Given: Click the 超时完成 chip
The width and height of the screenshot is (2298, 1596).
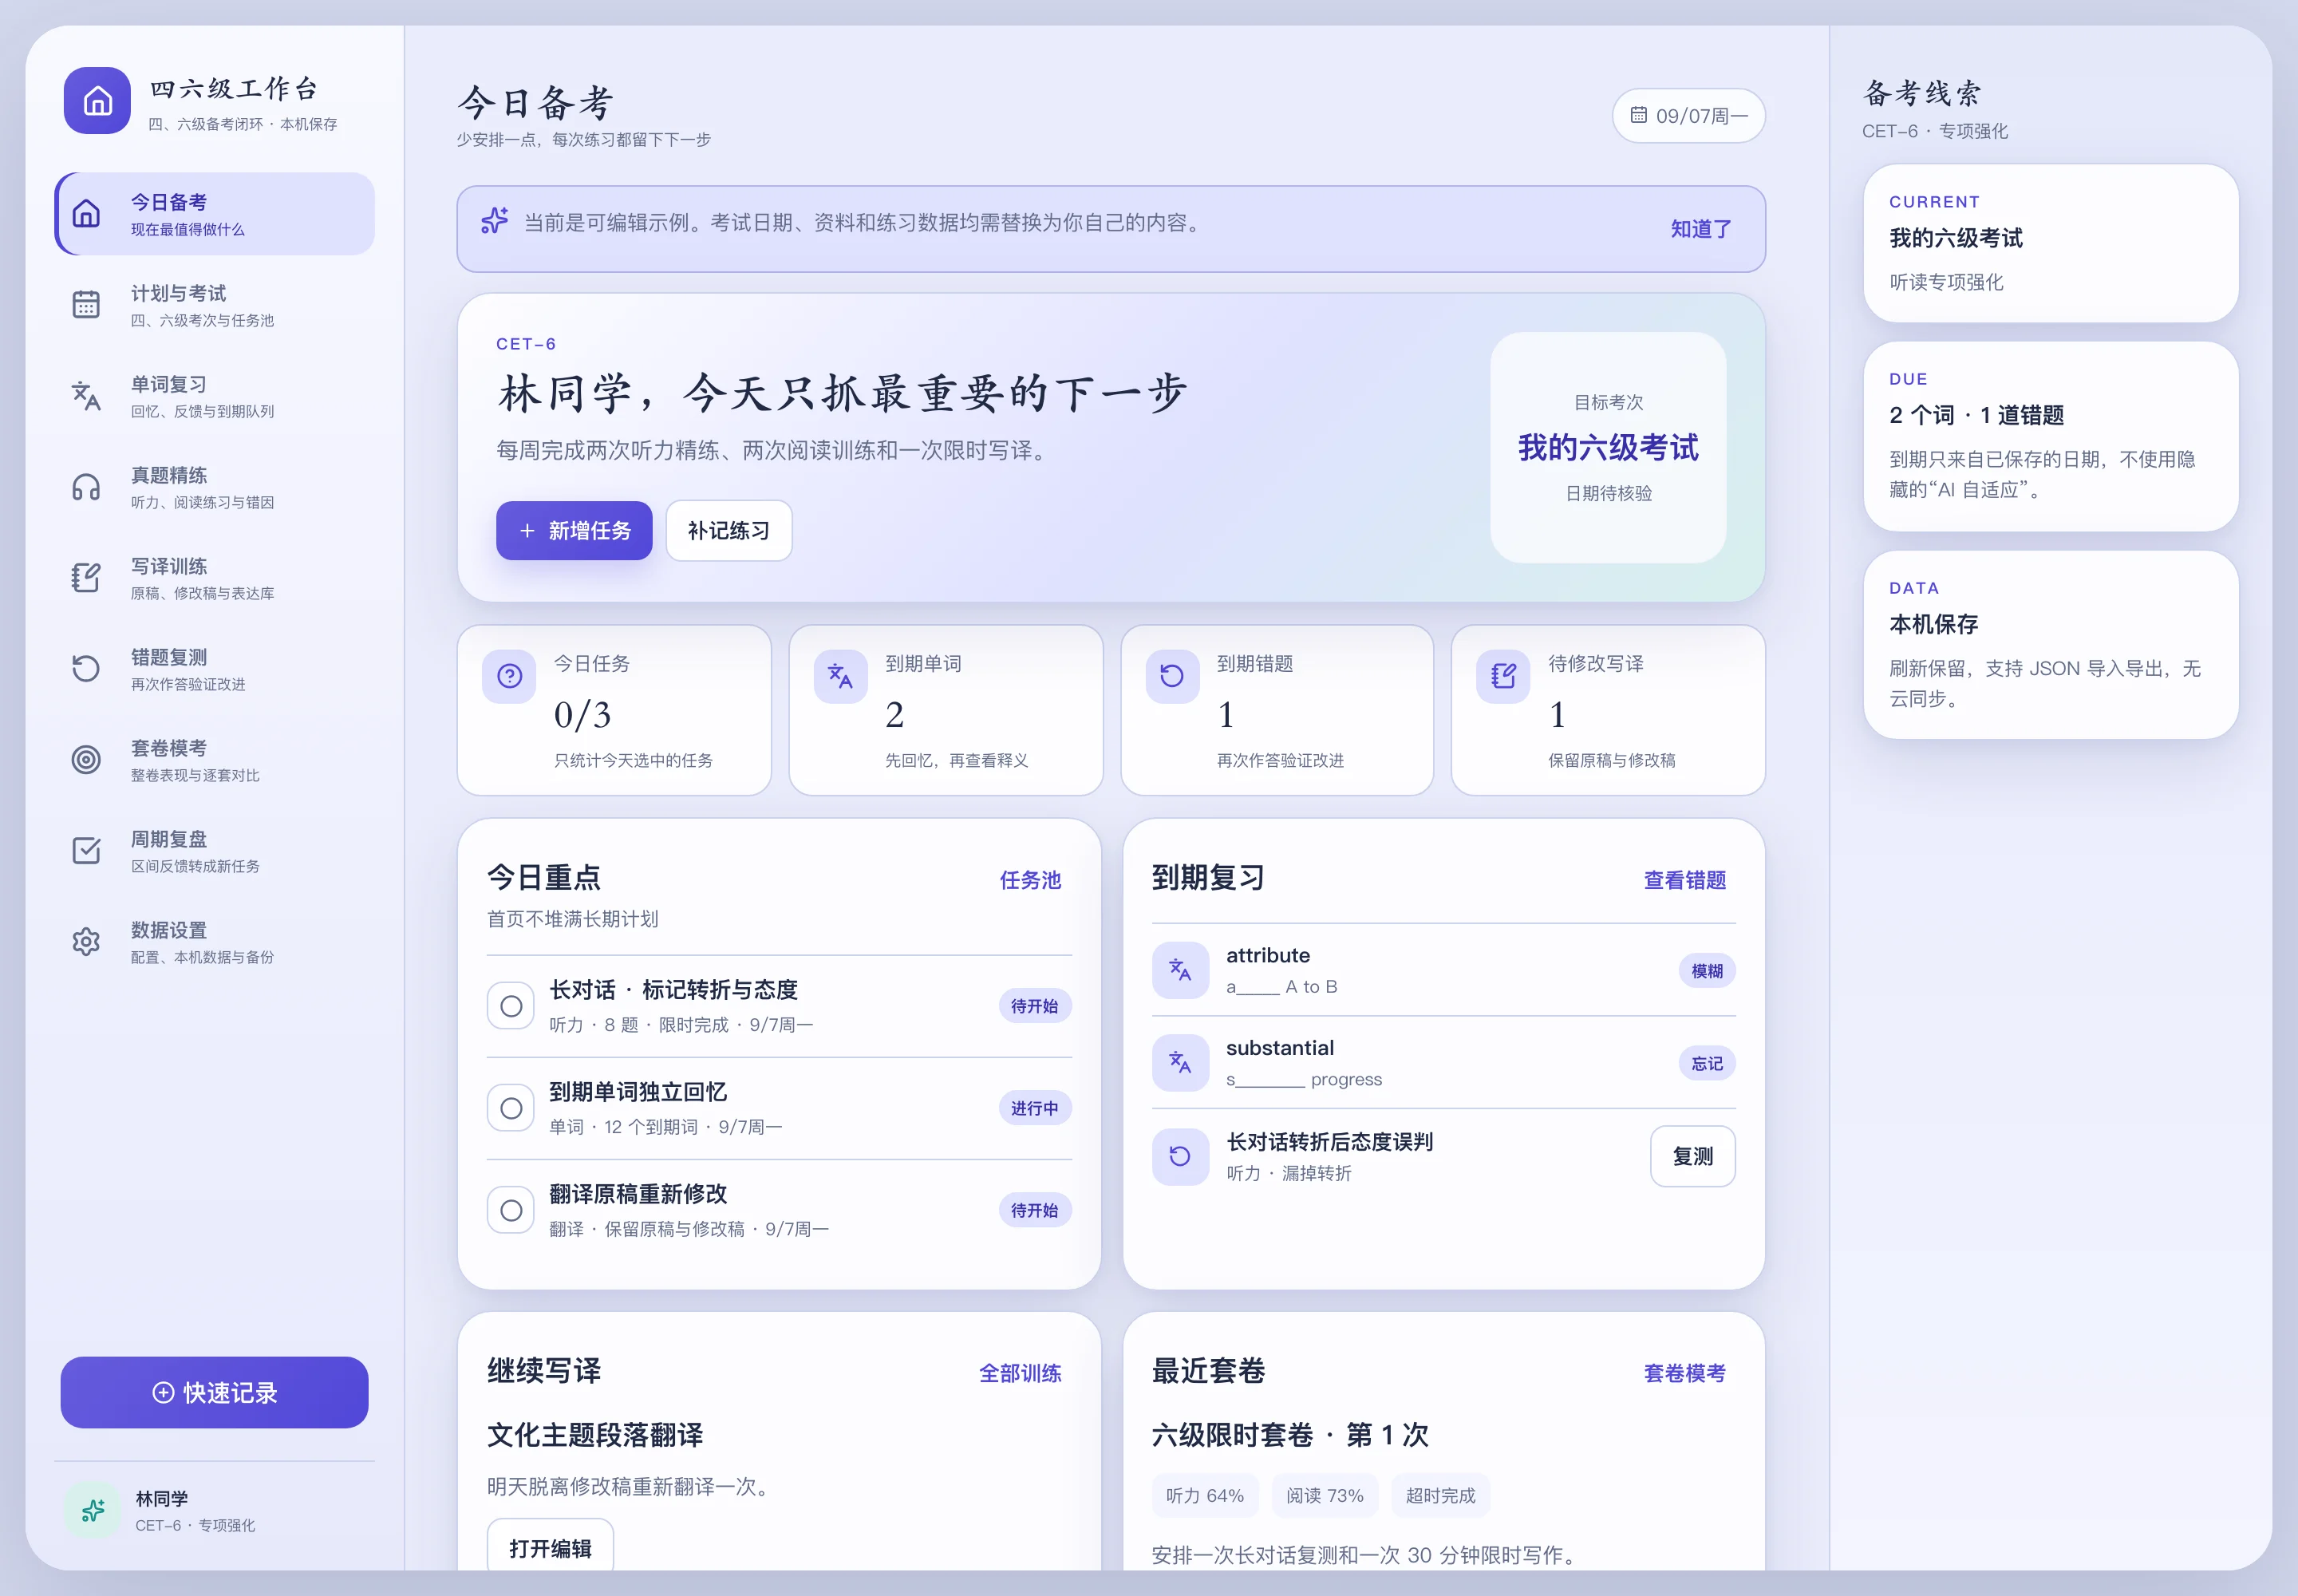Looking at the screenshot, I should click(x=1441, y=1495).
